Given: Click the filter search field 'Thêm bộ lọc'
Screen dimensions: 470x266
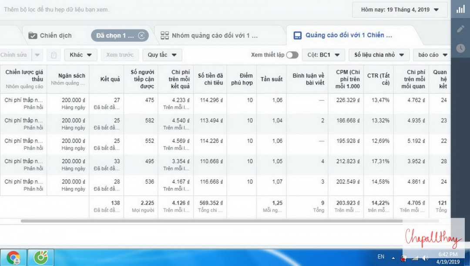Looking at the screenshot, I should [x=56, y=10].
